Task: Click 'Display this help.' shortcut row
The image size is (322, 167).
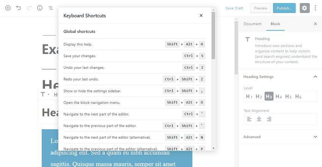Action: tap(135, 44)
